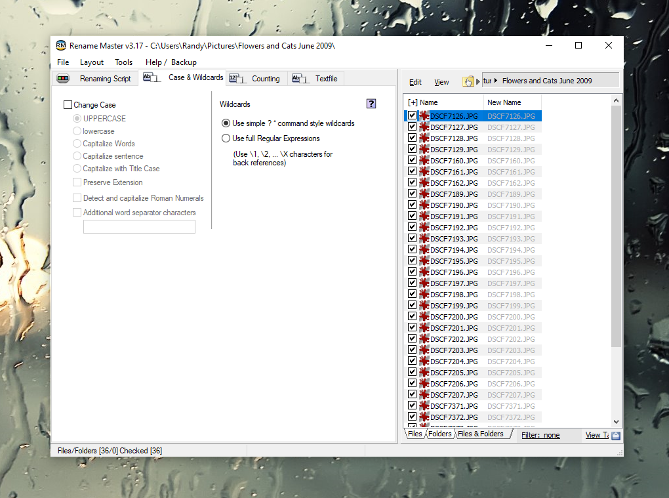The height and width of the screenshot is (498, 669).
Task: Click the file icon of DSCF7205.JPG
Action: click(x=424, y=373)
